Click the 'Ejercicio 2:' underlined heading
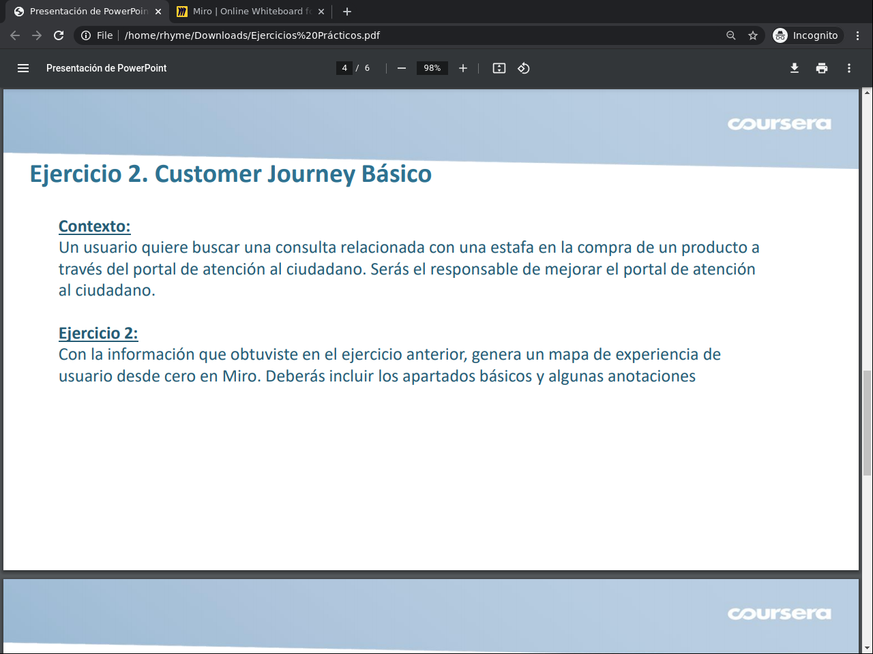Image resolution: width=873 pixels, height=654 pixels. 98,333
